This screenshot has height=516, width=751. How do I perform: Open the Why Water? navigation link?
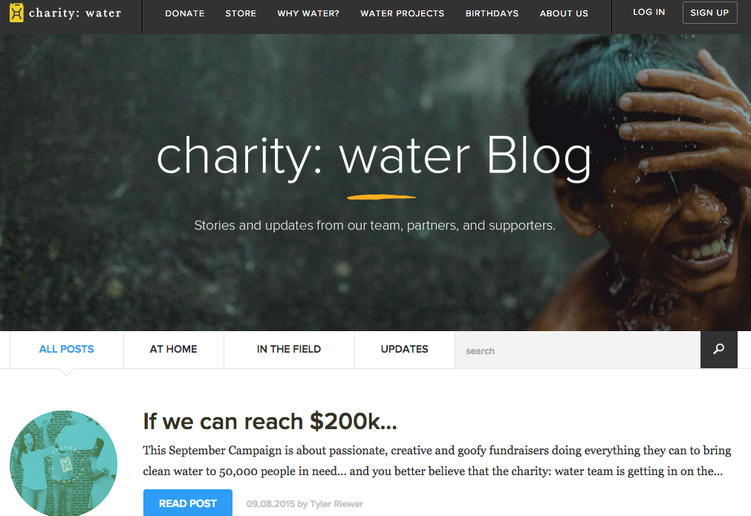coord(308,13)
